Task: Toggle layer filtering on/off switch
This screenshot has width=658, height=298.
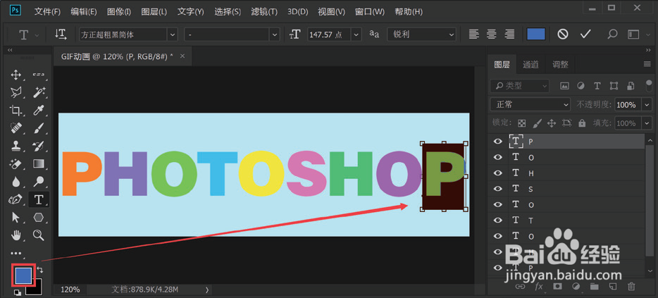Action: tap(649, 85)
